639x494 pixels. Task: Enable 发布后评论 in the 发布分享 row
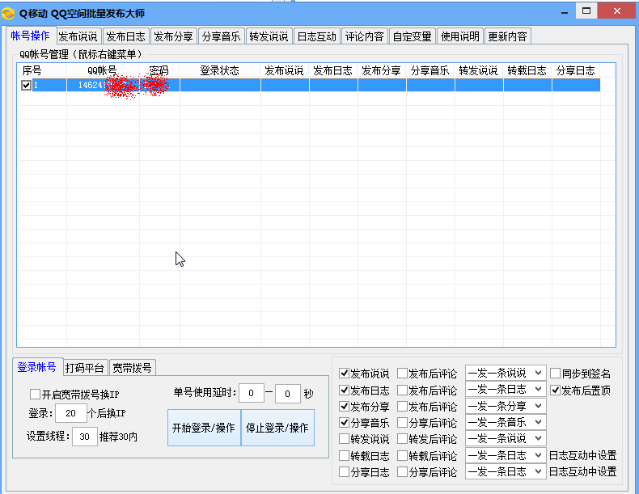[402, 407]
